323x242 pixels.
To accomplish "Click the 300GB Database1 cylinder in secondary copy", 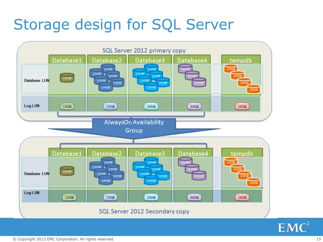I will 67,171.
